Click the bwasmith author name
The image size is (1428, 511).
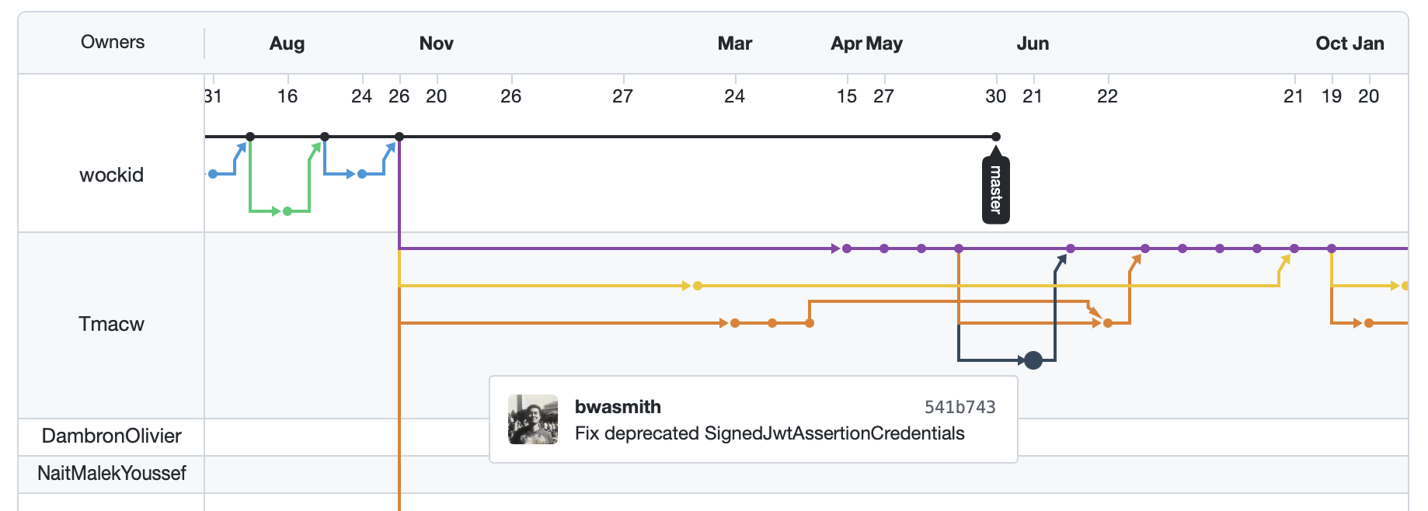coord(618,407)
